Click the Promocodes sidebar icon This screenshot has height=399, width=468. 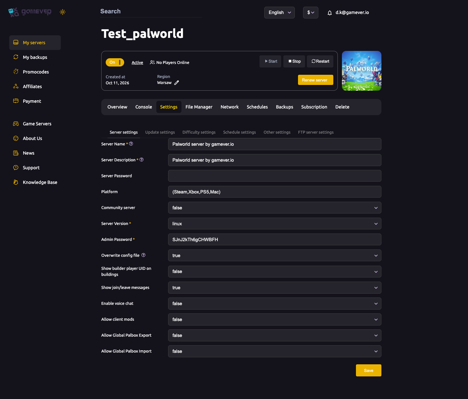pyautogui.click(x=16, y=72)
